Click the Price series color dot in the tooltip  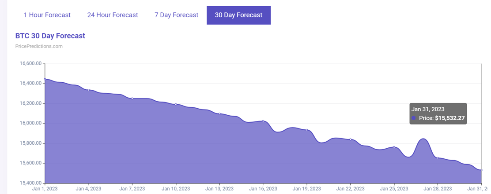pos(414,118)
